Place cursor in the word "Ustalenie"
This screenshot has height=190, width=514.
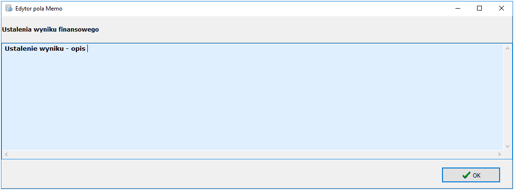pyautogui.click(x=21, y=49)
